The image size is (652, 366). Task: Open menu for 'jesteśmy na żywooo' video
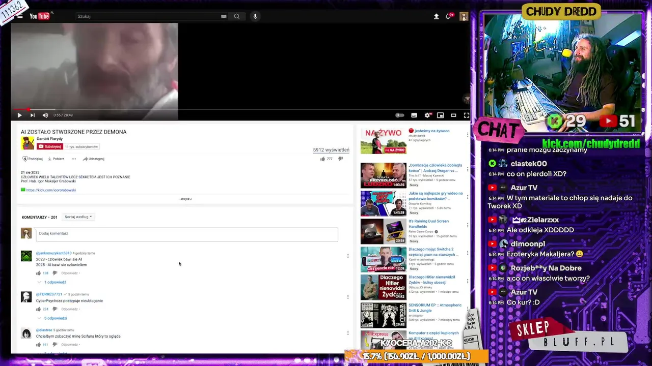468,135
